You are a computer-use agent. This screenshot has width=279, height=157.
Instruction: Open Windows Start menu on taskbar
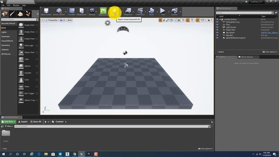point(3,154)
